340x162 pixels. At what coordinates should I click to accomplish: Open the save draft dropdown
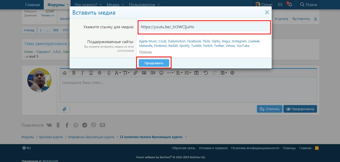pos(224,73)
